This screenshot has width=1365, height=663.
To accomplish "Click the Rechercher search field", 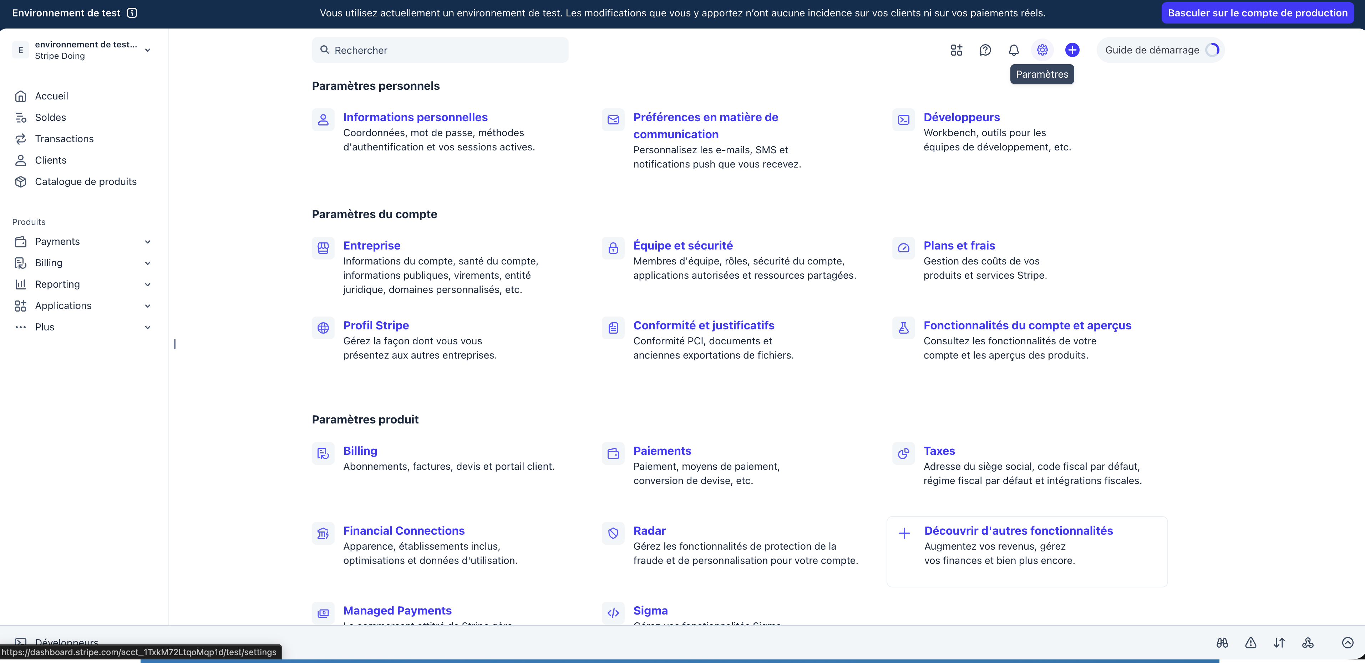I will [x=440, y=50].
